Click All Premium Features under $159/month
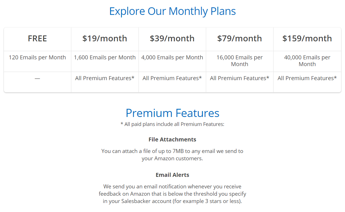Image resolution: width=345 pixels, height=212 pixels. coord(307,78)
